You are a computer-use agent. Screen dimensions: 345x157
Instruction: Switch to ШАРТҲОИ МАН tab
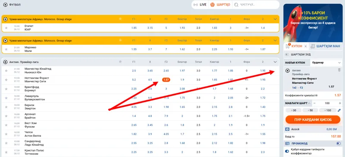326,46
